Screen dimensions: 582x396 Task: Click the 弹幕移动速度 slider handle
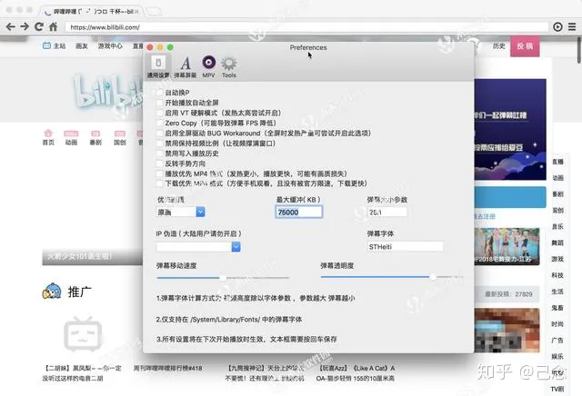[223, 278]
